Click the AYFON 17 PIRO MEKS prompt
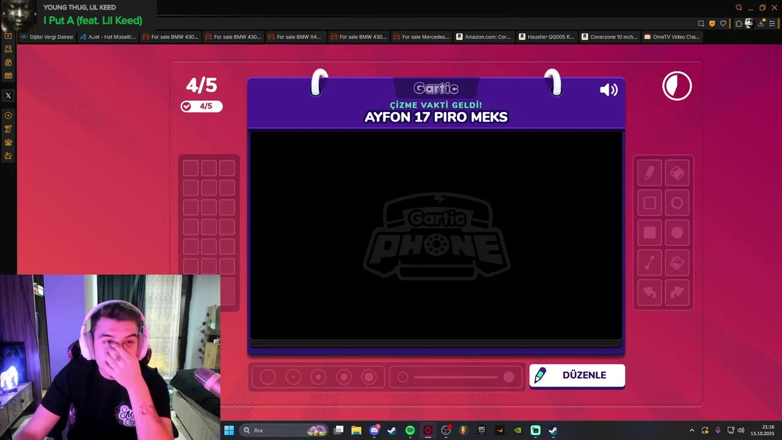782x440 pixels. click(436, 117)
